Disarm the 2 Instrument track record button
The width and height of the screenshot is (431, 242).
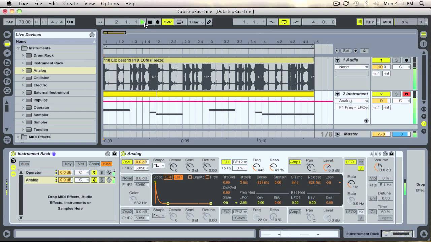click(x=406, y=94)
